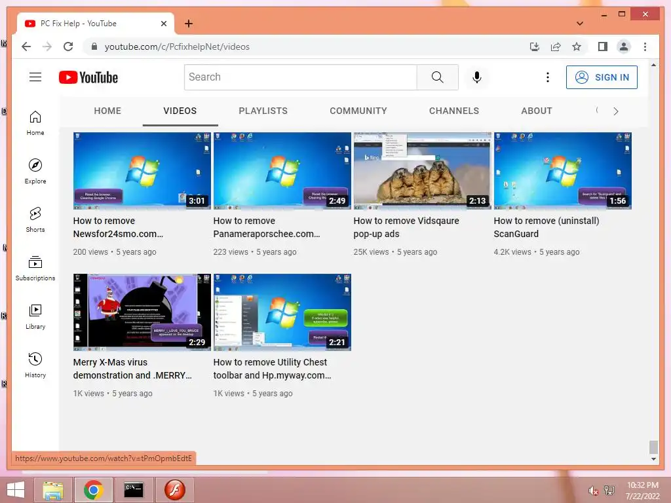Close the PC Fix Help tab
Viewport: 671px width, 503px height.
tap(163, 24)
